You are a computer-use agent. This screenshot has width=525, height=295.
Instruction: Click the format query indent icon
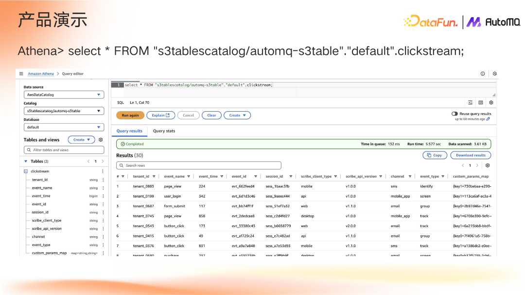point(471,102)
